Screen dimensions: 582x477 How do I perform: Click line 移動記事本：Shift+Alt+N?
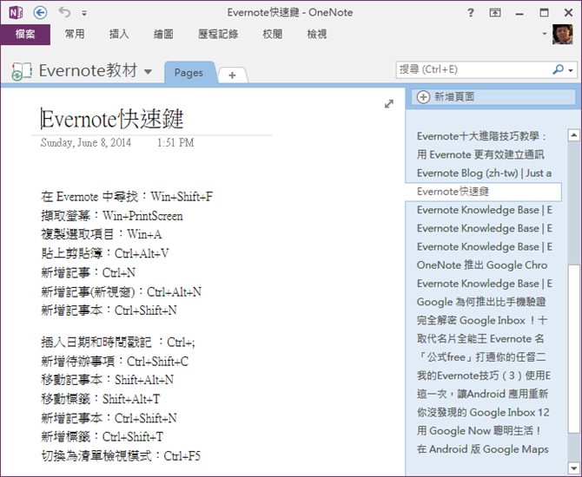click(107, 380)
